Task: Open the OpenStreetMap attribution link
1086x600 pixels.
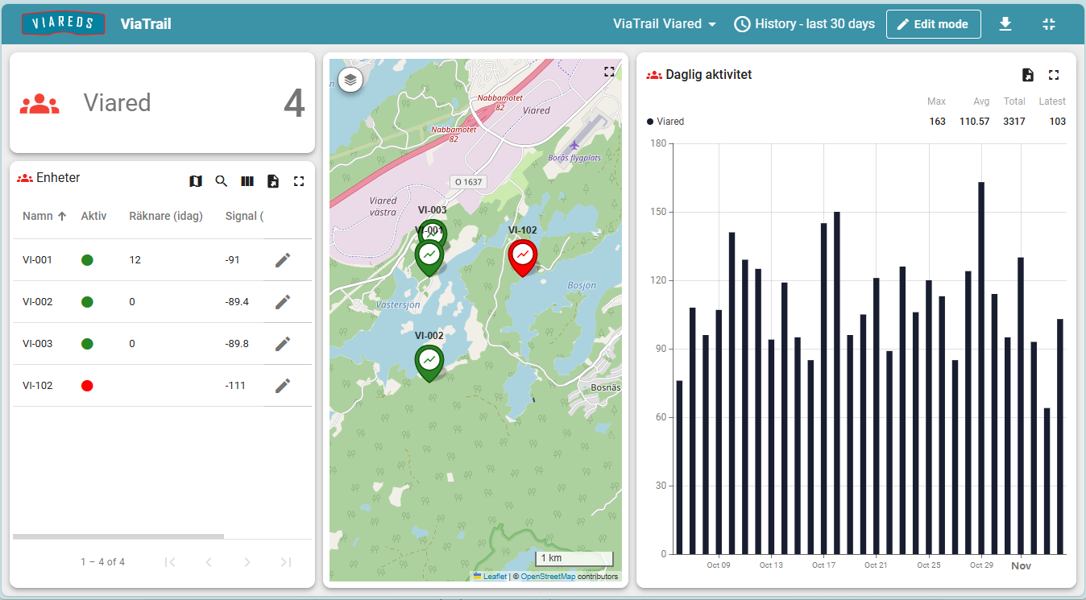Action: point(548,577)
